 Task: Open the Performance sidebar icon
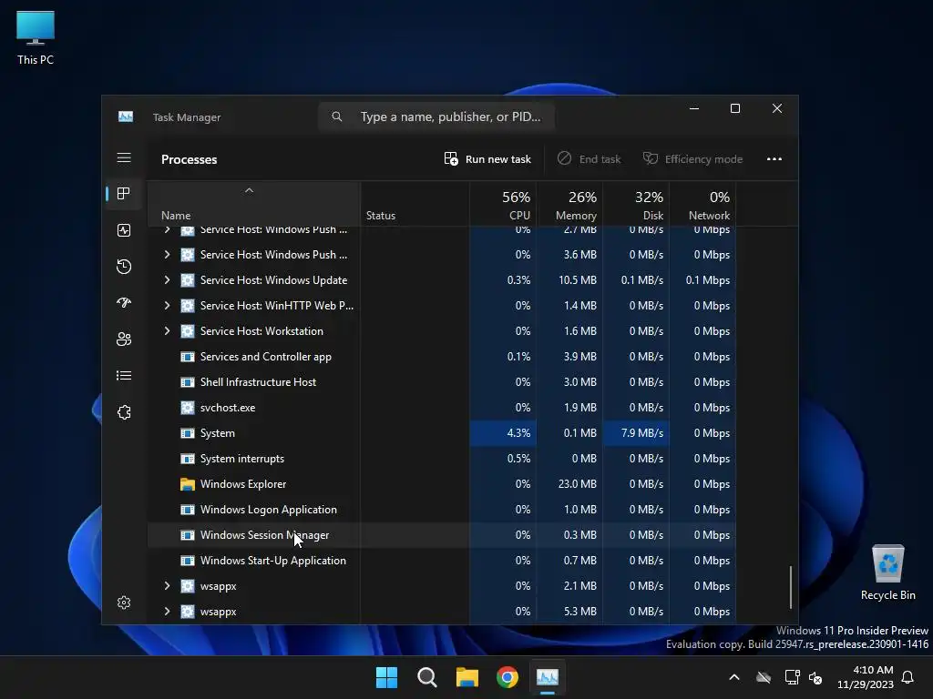tap(124, 230)
